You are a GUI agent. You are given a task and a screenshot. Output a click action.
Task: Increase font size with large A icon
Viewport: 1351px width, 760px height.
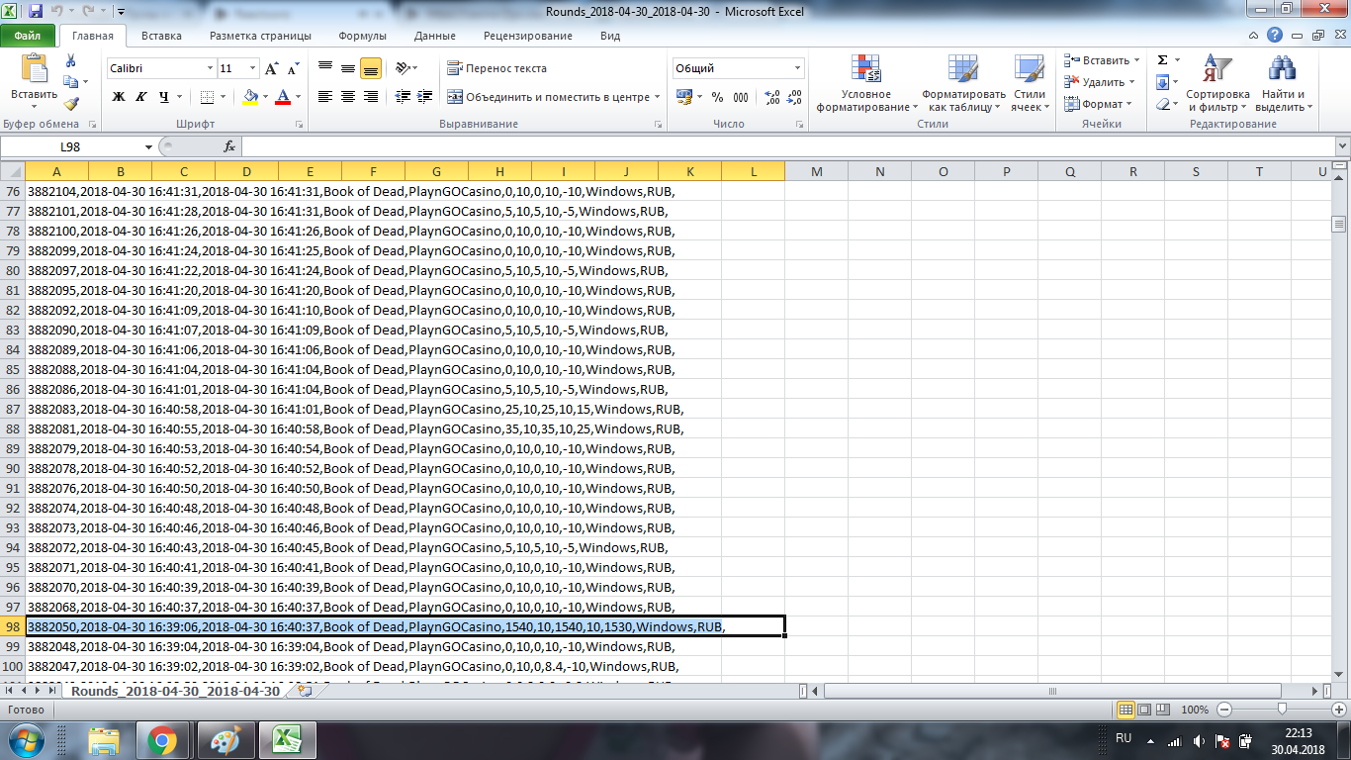coord(272,69)
